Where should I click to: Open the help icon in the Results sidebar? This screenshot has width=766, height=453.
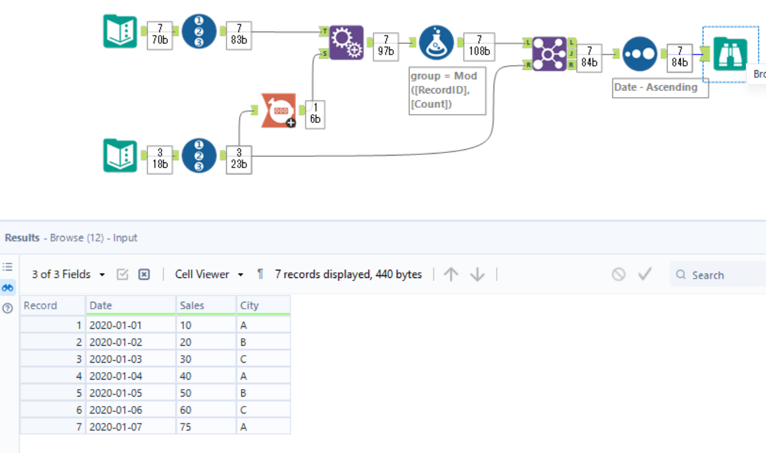click(x=8, y=308)
